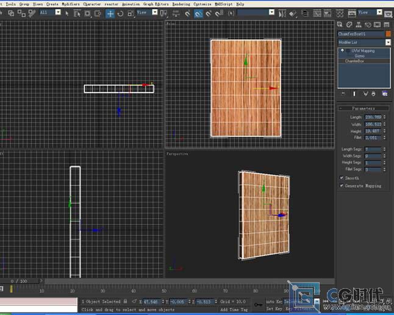Toggle the Generate Mapping checkbox
Image resolution: width=394 pixels, height=315 pixels.
pos(342,186)
